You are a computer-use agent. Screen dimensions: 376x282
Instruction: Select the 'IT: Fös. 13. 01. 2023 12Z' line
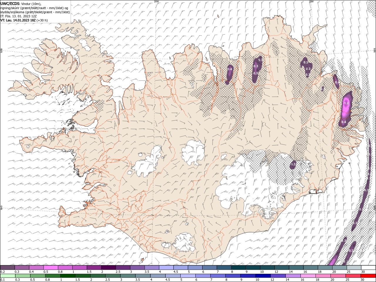19,16
